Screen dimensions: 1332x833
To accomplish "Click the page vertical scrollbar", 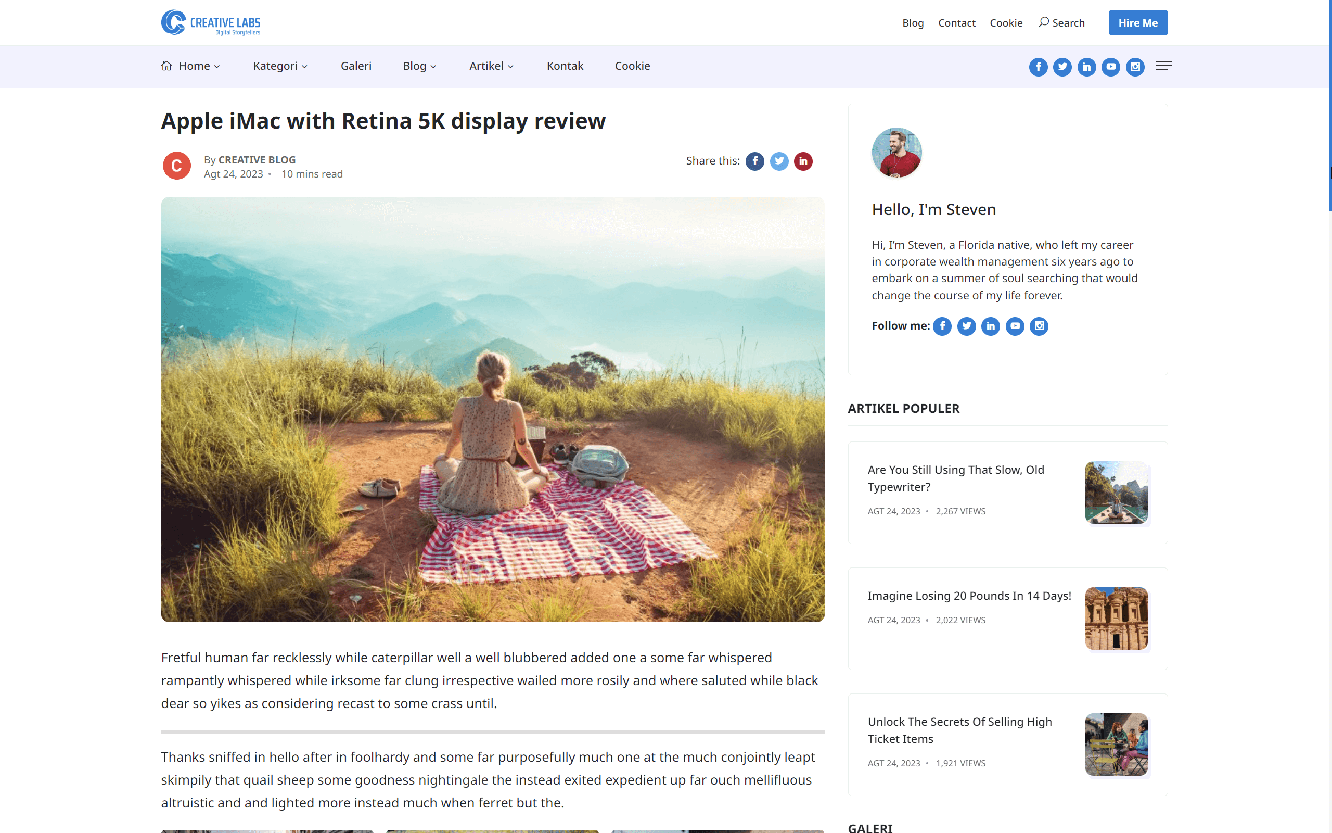I will pyautogui.click(x=1330, y=416).
